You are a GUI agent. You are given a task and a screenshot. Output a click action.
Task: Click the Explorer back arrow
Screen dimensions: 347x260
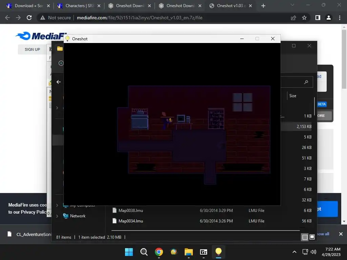[x=58, y=82]
